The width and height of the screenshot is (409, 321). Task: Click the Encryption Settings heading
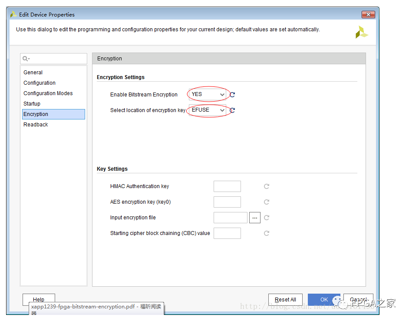(121, 77)
